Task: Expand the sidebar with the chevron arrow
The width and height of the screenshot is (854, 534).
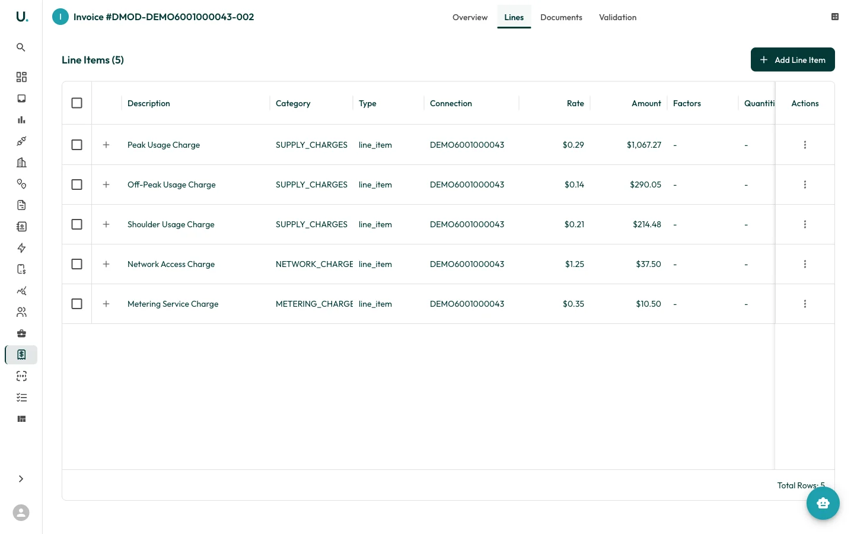Action: coord(21,479)
